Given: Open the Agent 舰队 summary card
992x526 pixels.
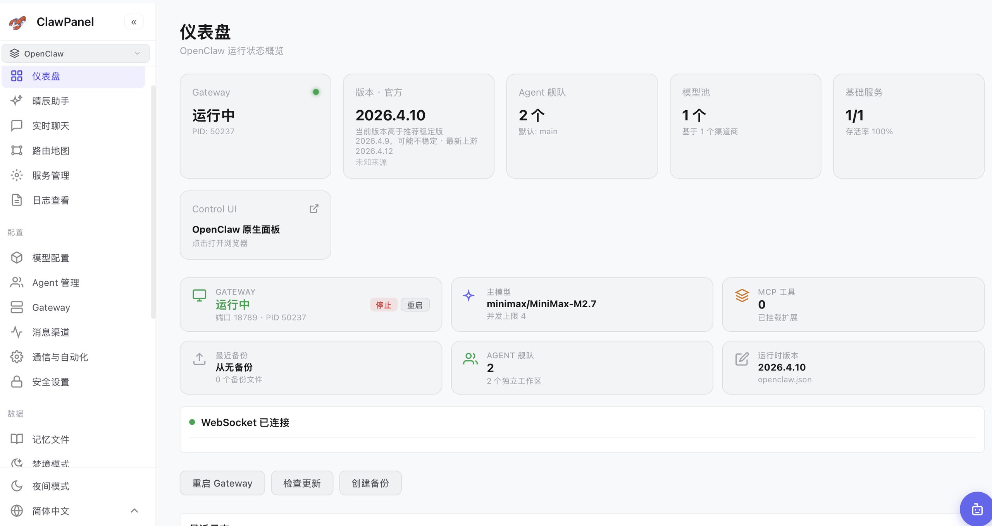Looking at the screenshot, I should click(x=582, y=126).
